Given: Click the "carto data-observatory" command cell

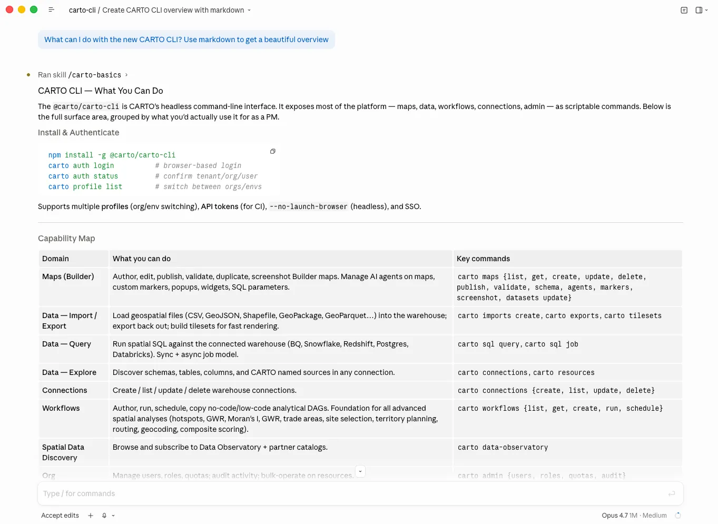Looking at the screenshot, I should click(x=568, y=452).
